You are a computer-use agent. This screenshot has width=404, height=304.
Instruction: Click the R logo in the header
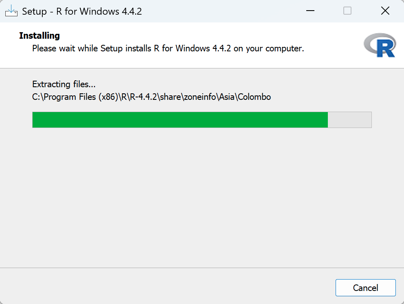(380, 45)
